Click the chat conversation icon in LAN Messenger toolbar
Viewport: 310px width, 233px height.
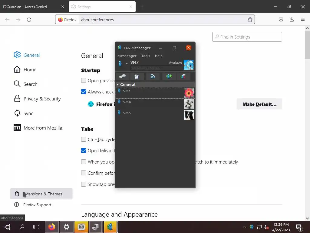click(123, 76)
